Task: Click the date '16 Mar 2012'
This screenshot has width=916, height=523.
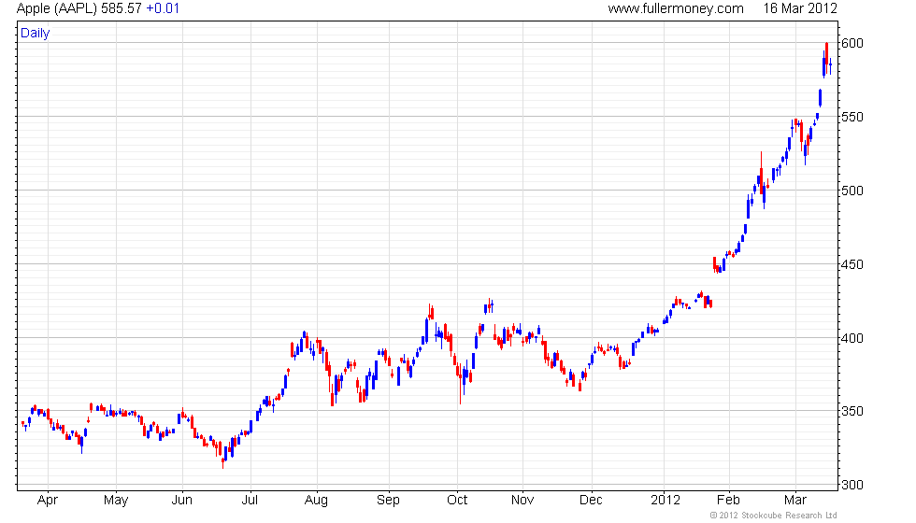Action: click(800, 8)
